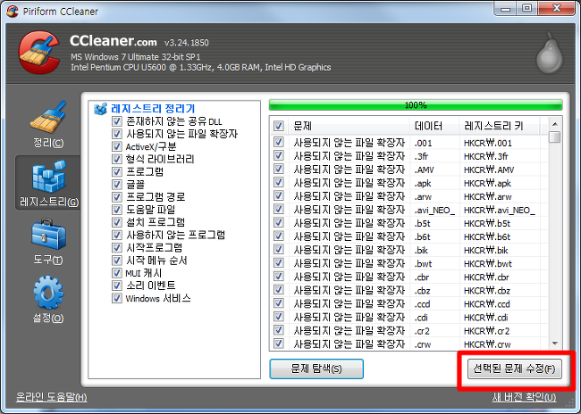Viewport: 581px width, 414px height.
Task: Uncheck the .apk result row checkbox
Action: [x=279, y=183]
